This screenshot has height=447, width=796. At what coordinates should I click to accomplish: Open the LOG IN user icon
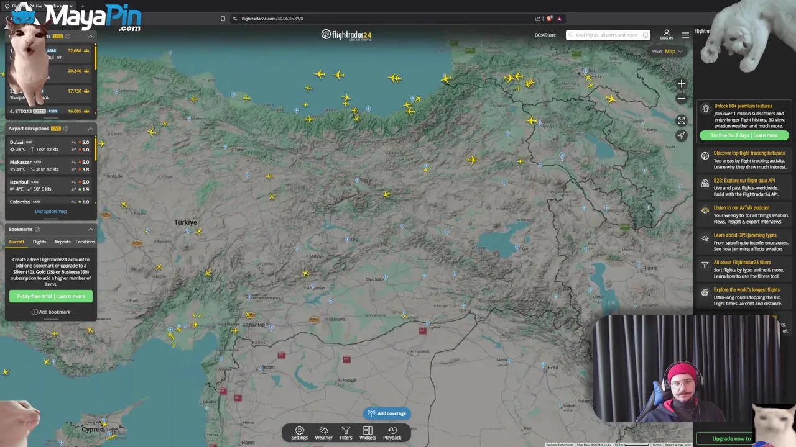coord(666,35)
